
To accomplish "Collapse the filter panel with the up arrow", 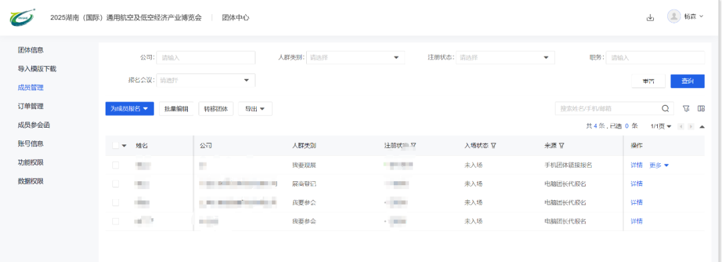I will [x=702, y=126].
